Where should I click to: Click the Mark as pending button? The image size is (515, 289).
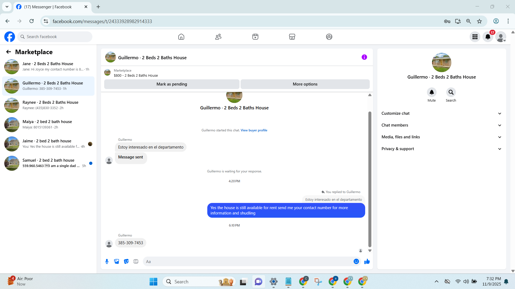172,84
